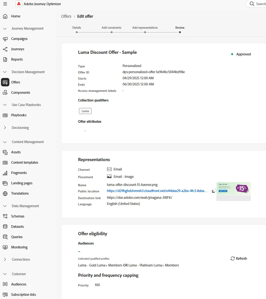Click the Fragments icon
The height and width of the screenshot is (299, 266).
[x=5, y=173]
